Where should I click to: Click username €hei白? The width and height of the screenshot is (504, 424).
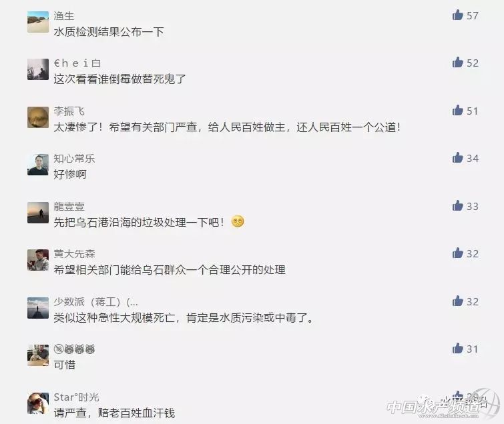[77, 63]
